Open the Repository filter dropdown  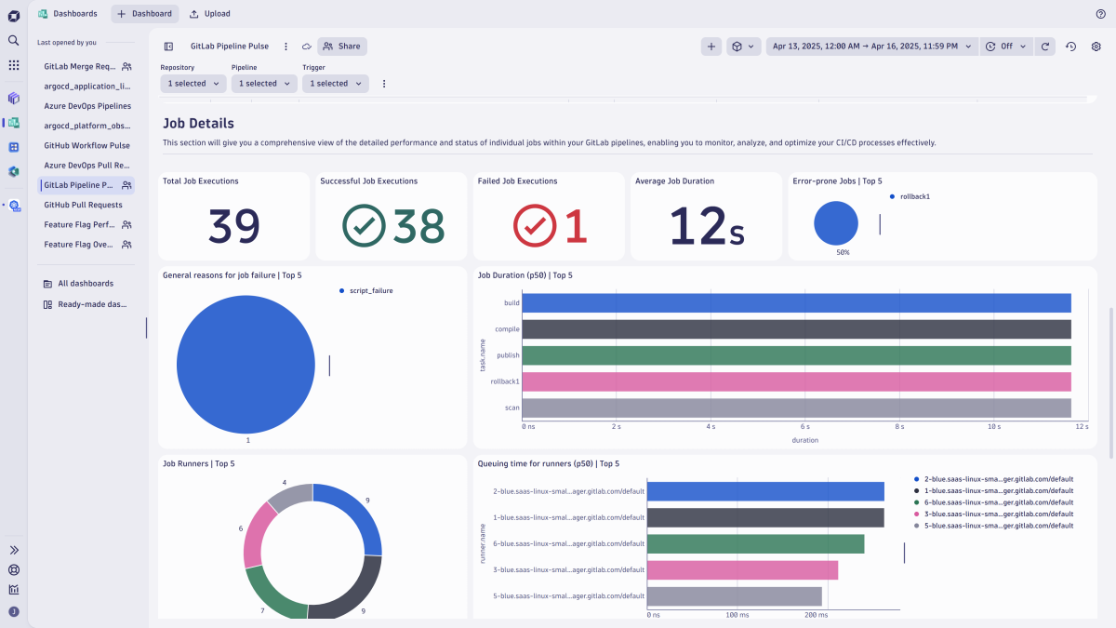(x=193, y=83)
